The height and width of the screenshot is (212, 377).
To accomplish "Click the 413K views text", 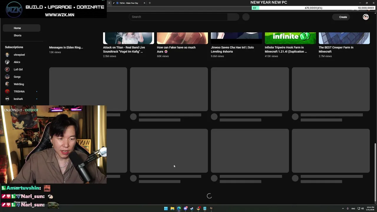I will click(x=271, y=56).
